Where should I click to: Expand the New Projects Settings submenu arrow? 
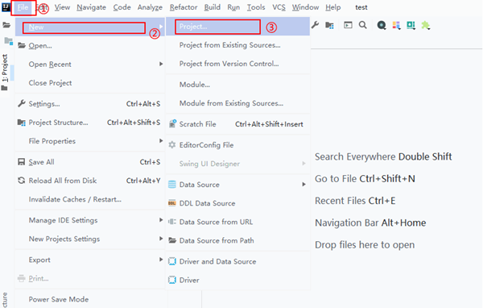(161, 239)
